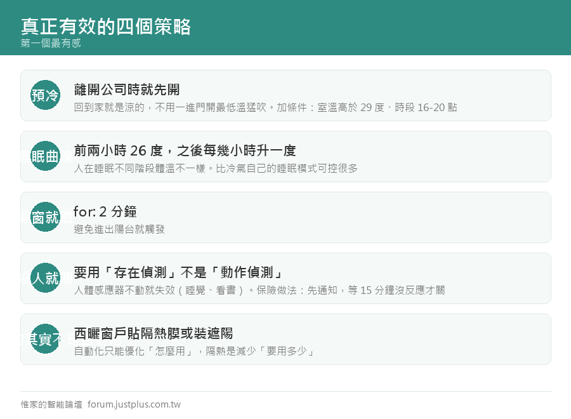571x419 pixels.
Task: Click the 沒人就關 circle badge
Action: click(x=45, y=277)
